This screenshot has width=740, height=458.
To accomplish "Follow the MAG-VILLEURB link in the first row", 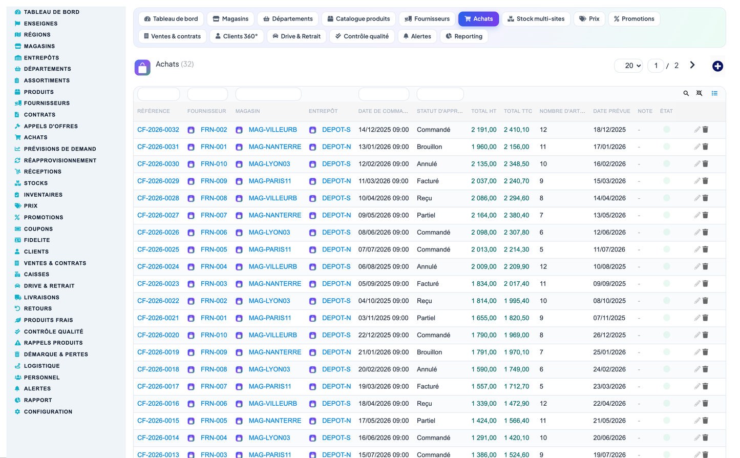I will pos(272,130).
